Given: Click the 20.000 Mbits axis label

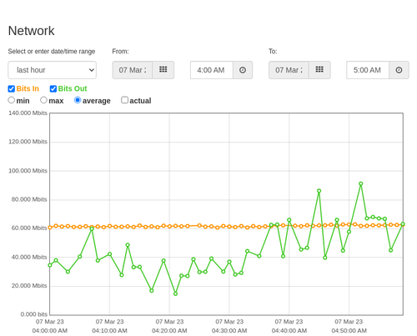Looking at the screenshot, I should 29,286.
